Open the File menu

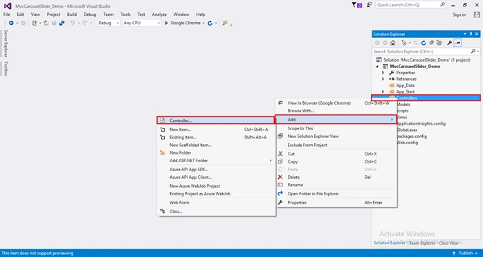(7, 15)
